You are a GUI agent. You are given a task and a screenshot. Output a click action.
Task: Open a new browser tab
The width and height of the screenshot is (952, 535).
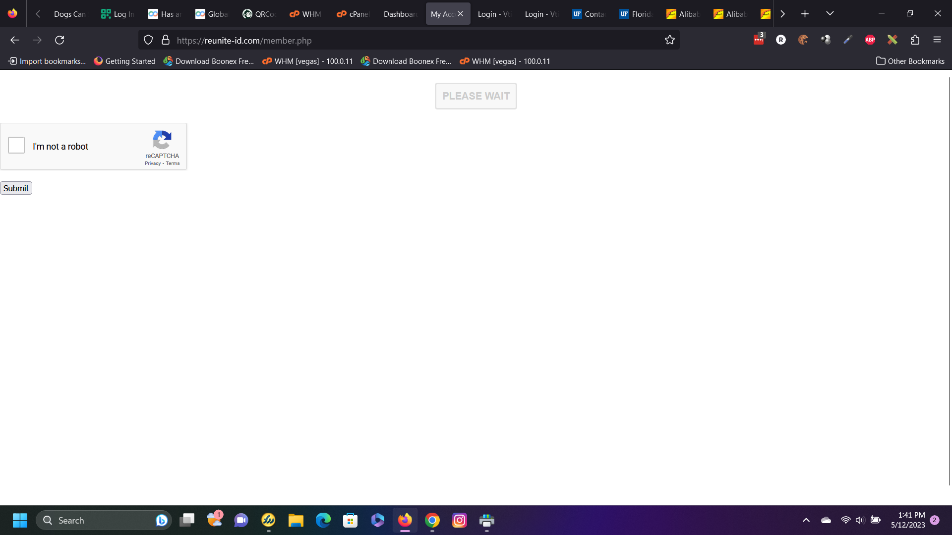click(805, 14)
